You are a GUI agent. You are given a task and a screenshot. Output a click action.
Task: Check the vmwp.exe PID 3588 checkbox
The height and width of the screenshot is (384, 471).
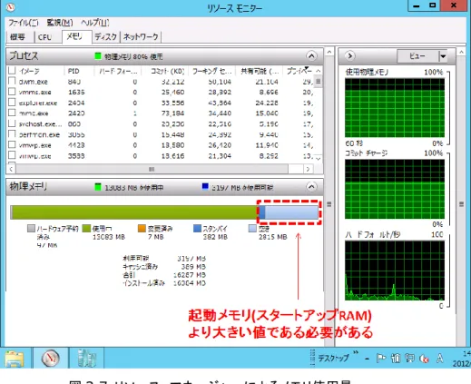(12, 155)
